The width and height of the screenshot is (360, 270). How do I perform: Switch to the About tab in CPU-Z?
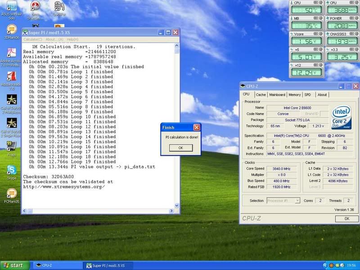tap(322, 94)
